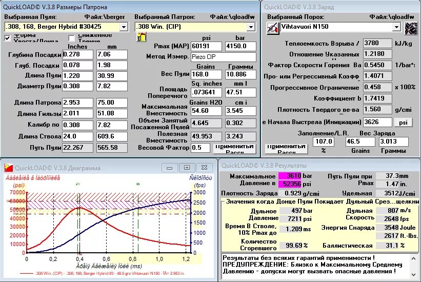Viewport: 421px width, 282px height.
Task: Click the powder grain icon at Charge window's right edge
Action: [x=411, y=28]
